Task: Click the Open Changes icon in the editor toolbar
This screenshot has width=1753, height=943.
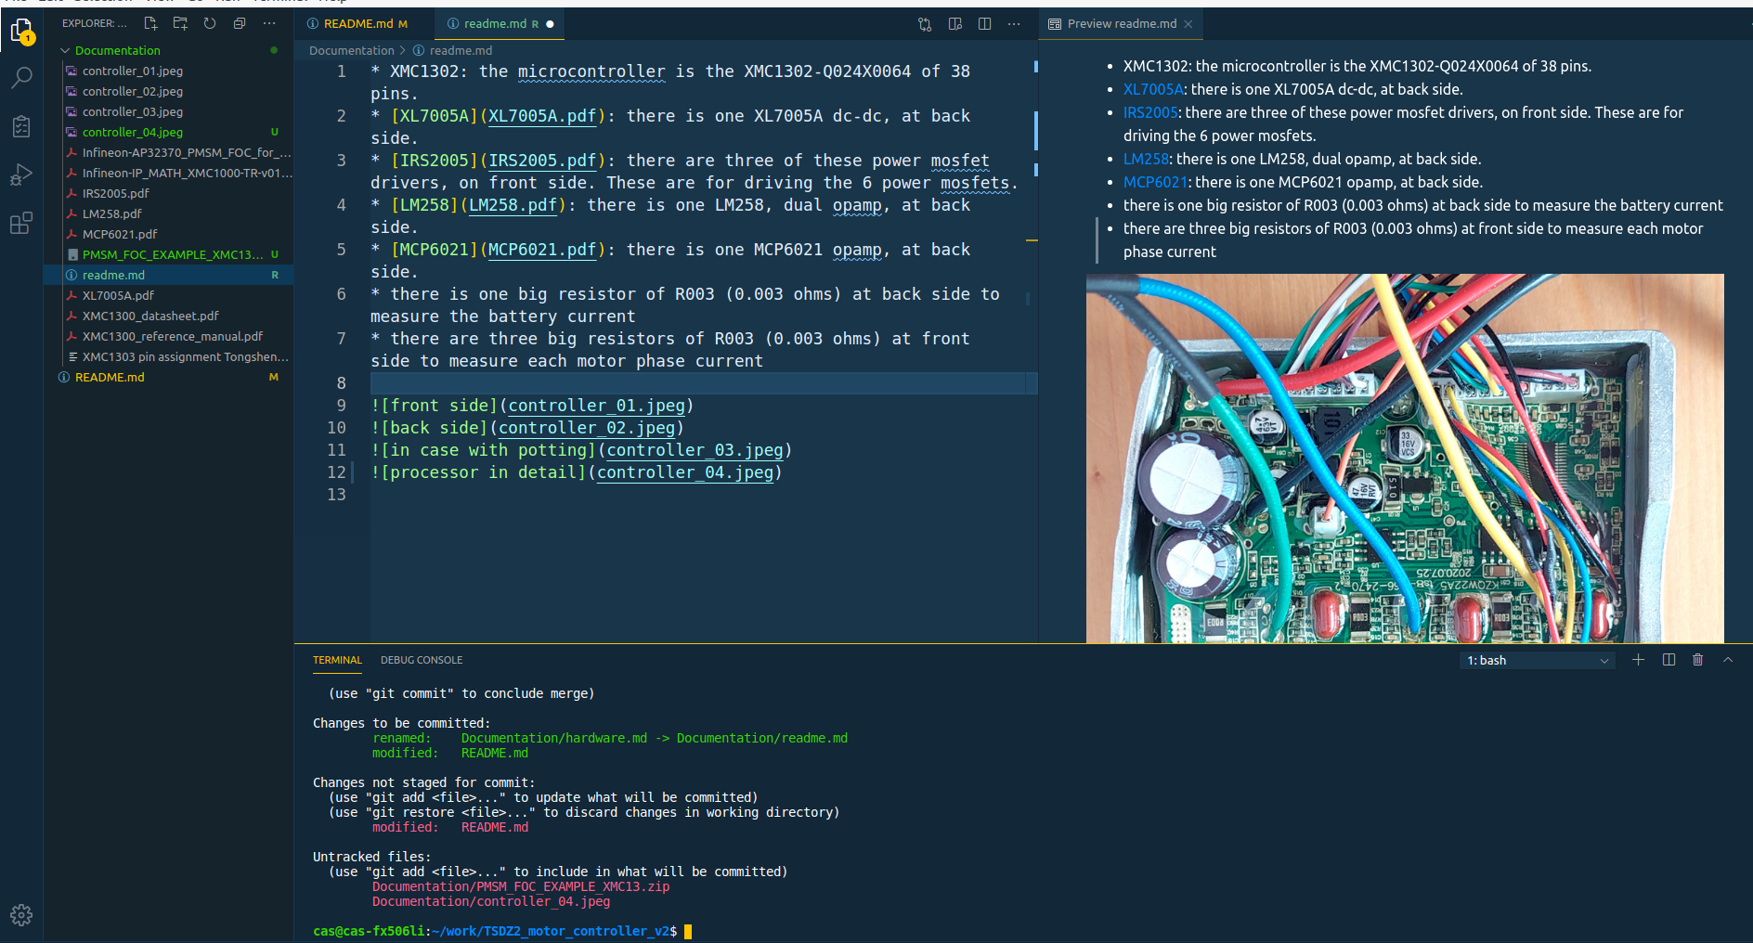Action: pyautogui.click(x=925, y=24)
